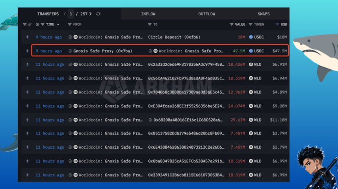The width and height of the screenshot is (338, 189).
Task: Click WLD token icon in $9.08M row
Action: click(x=251, y=106)
